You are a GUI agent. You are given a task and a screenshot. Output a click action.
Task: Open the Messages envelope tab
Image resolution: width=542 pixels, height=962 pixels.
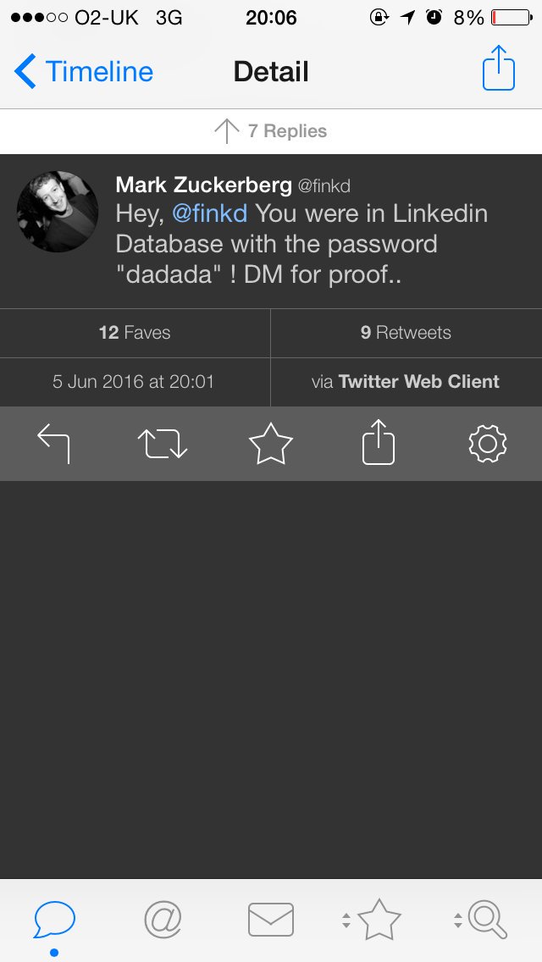pyautogui.click(x=271, y=920)
